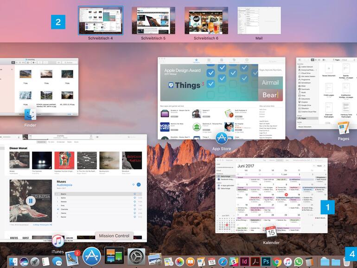This screenshot has width=357, height=268.
Task: Click the Things 3 banner in App Store window
Action: tap(209, 83)
